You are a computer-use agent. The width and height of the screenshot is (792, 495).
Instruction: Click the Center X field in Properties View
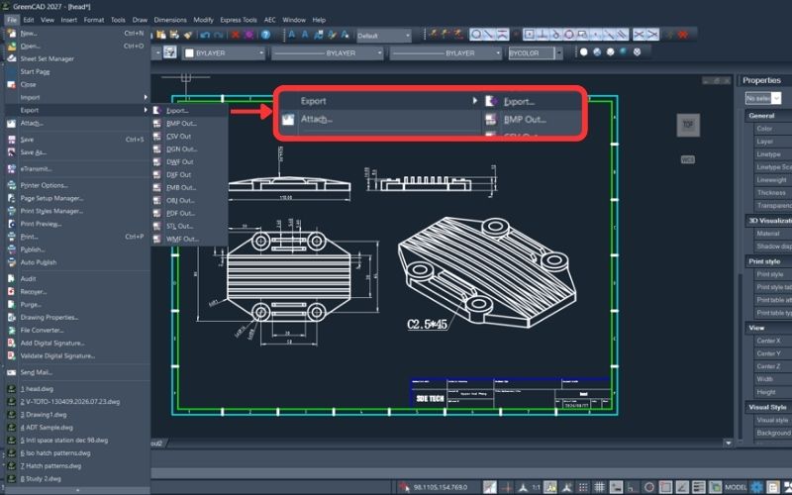[x=772, y=341]
